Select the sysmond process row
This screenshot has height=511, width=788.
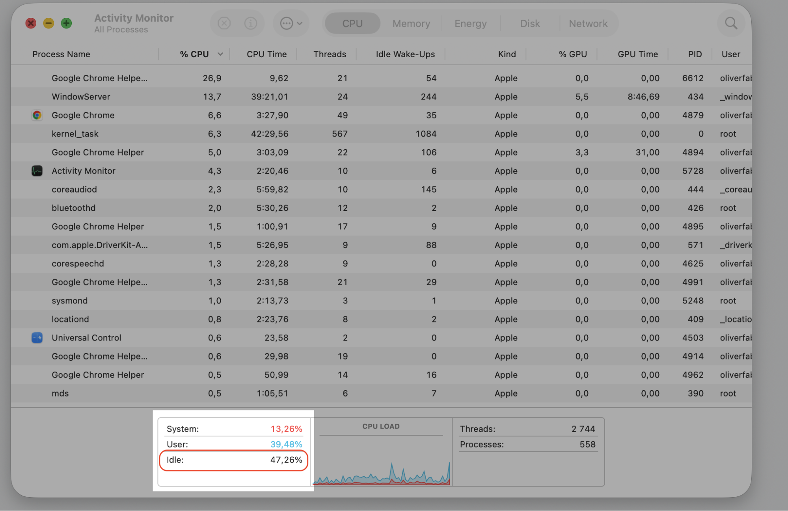pyautogui.click(x=381, y=301)
